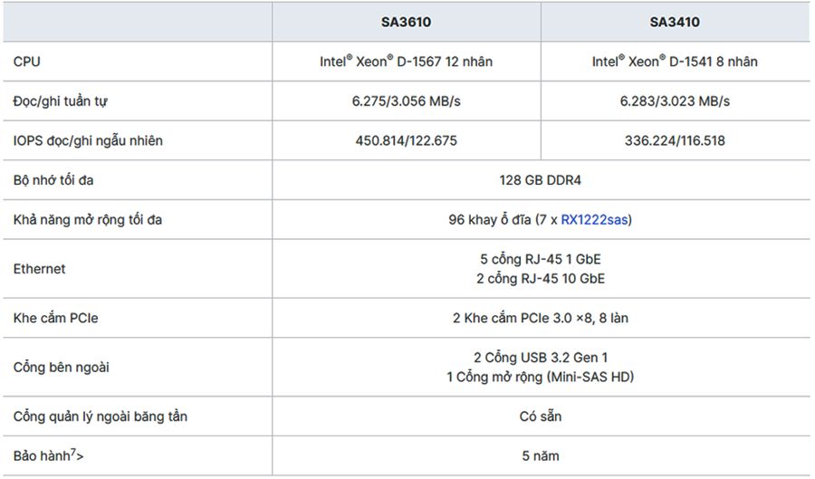
Task: Select the '336.224/116.518' value
Action: click(x=675, y=140)
